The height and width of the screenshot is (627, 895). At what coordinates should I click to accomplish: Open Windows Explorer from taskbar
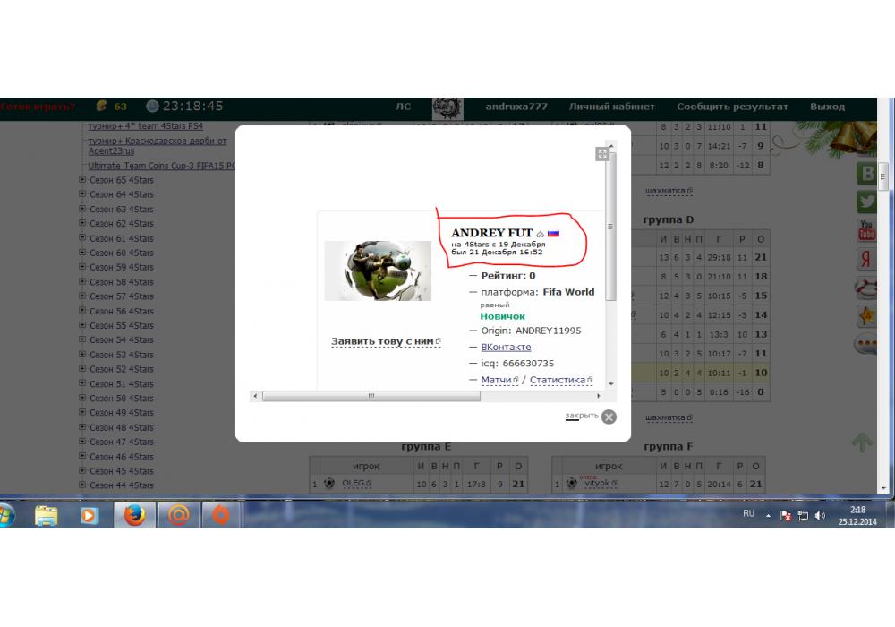[x=46, y=515]
